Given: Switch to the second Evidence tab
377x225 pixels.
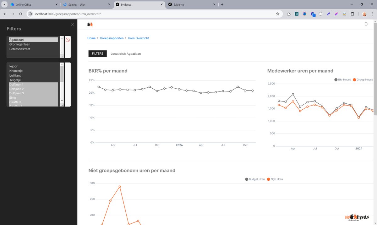Looking at the screenshot, I should tap(192, 4).
